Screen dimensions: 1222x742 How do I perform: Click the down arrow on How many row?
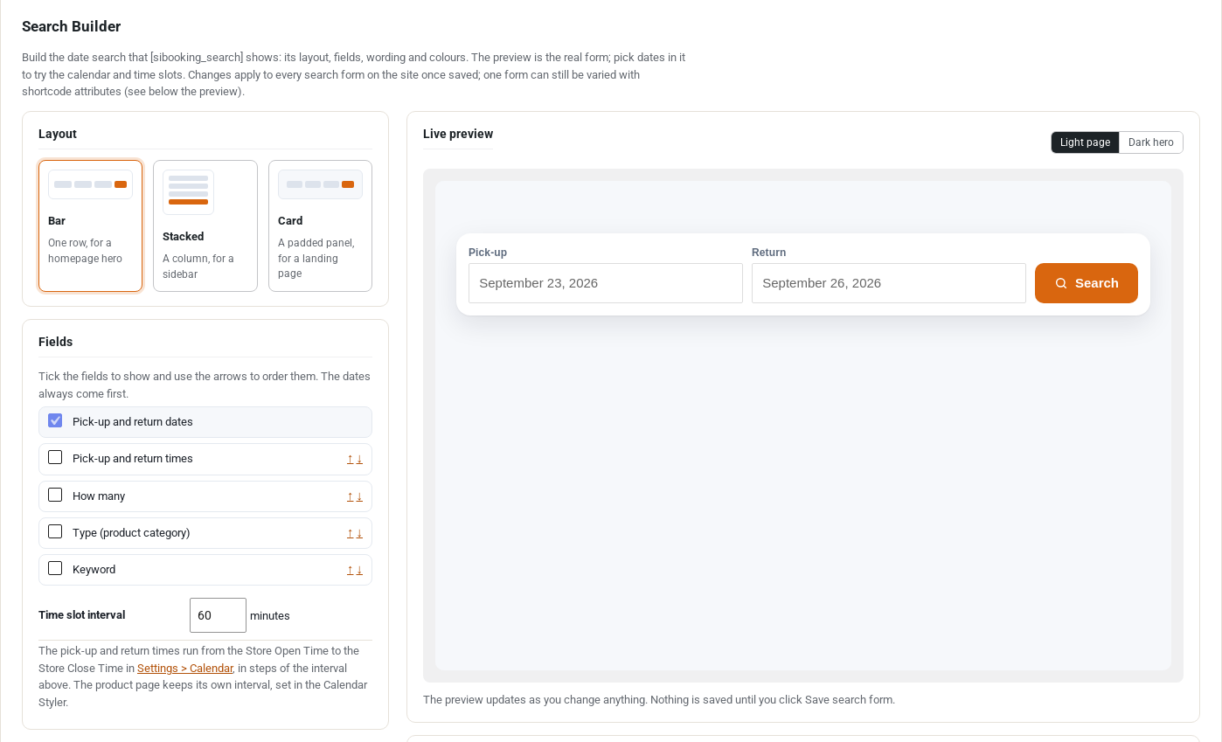[359, 496]
